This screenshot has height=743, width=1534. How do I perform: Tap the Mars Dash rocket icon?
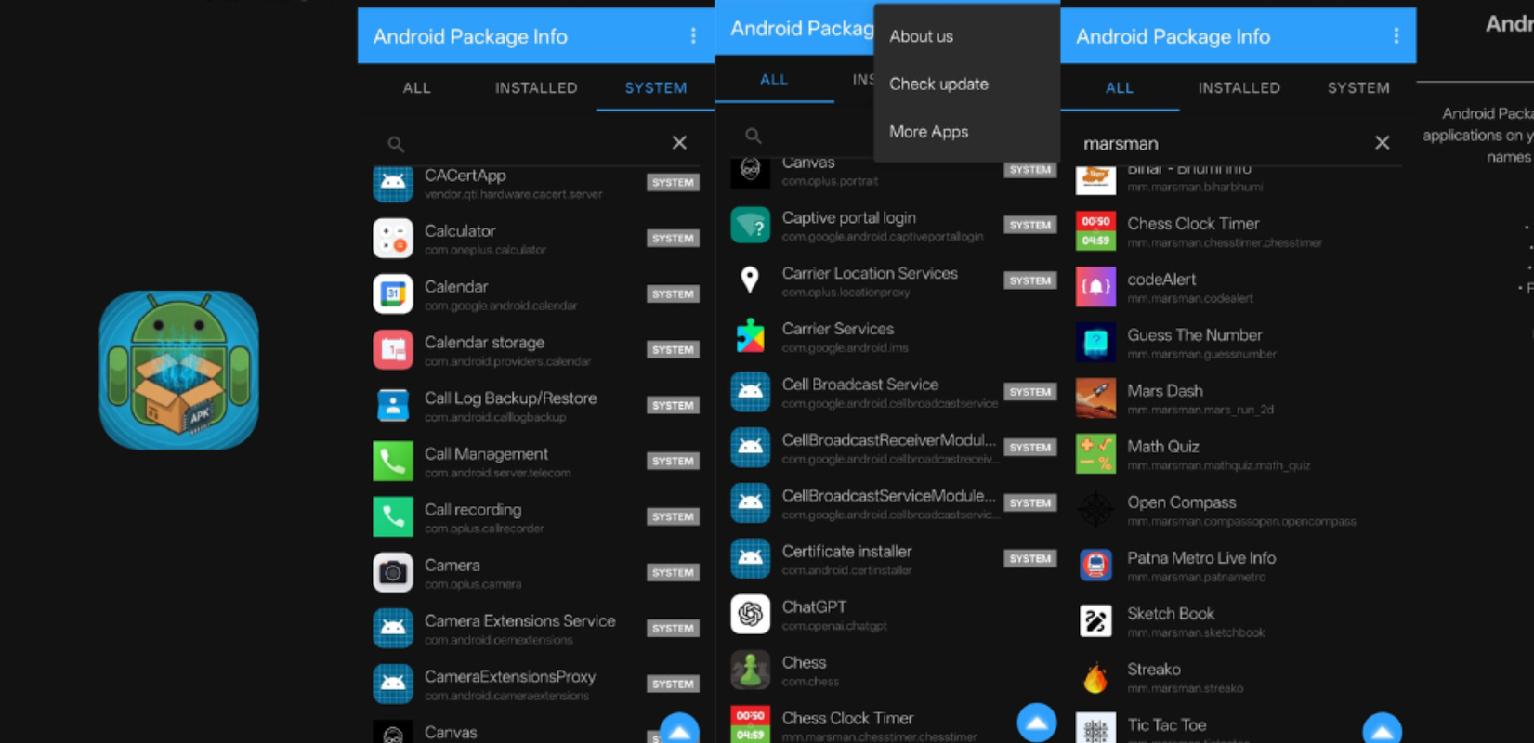pyautogui.click(x=1096, y=398)
